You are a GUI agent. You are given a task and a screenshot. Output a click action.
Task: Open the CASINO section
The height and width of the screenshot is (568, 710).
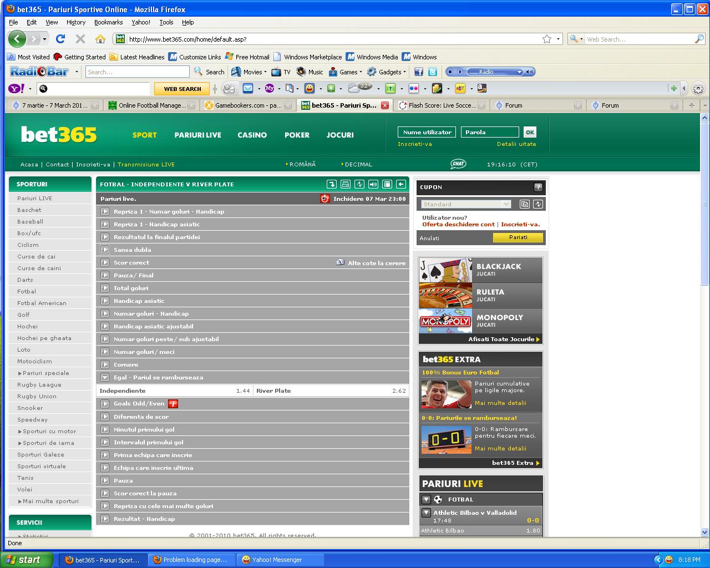tap(252, 135)
